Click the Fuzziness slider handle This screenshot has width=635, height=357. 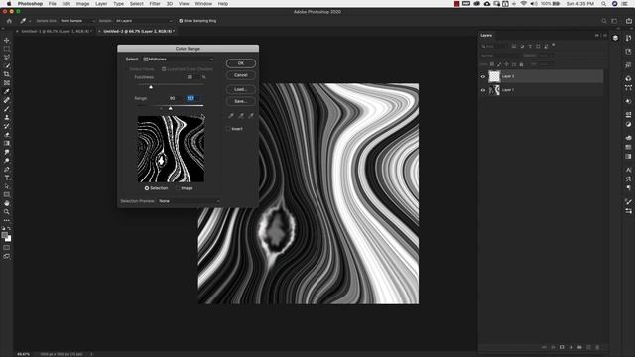151,87
